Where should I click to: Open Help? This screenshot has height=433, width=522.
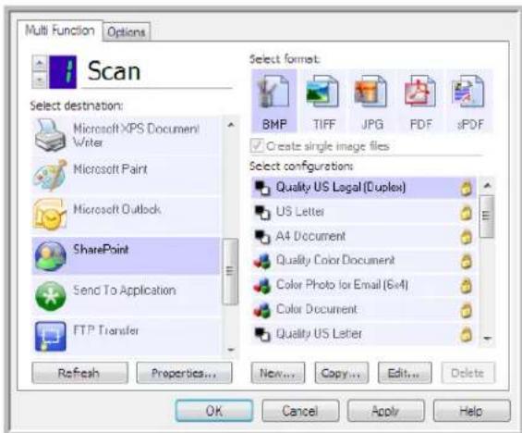471,411
